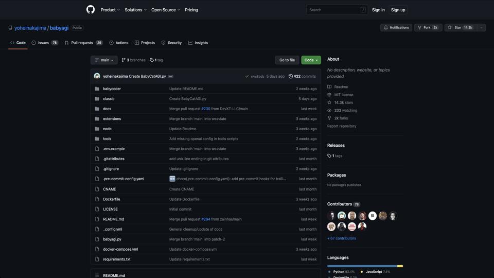Open the star list dropdown arrow
Screen dimensions: 494x278
click(481, 28)
